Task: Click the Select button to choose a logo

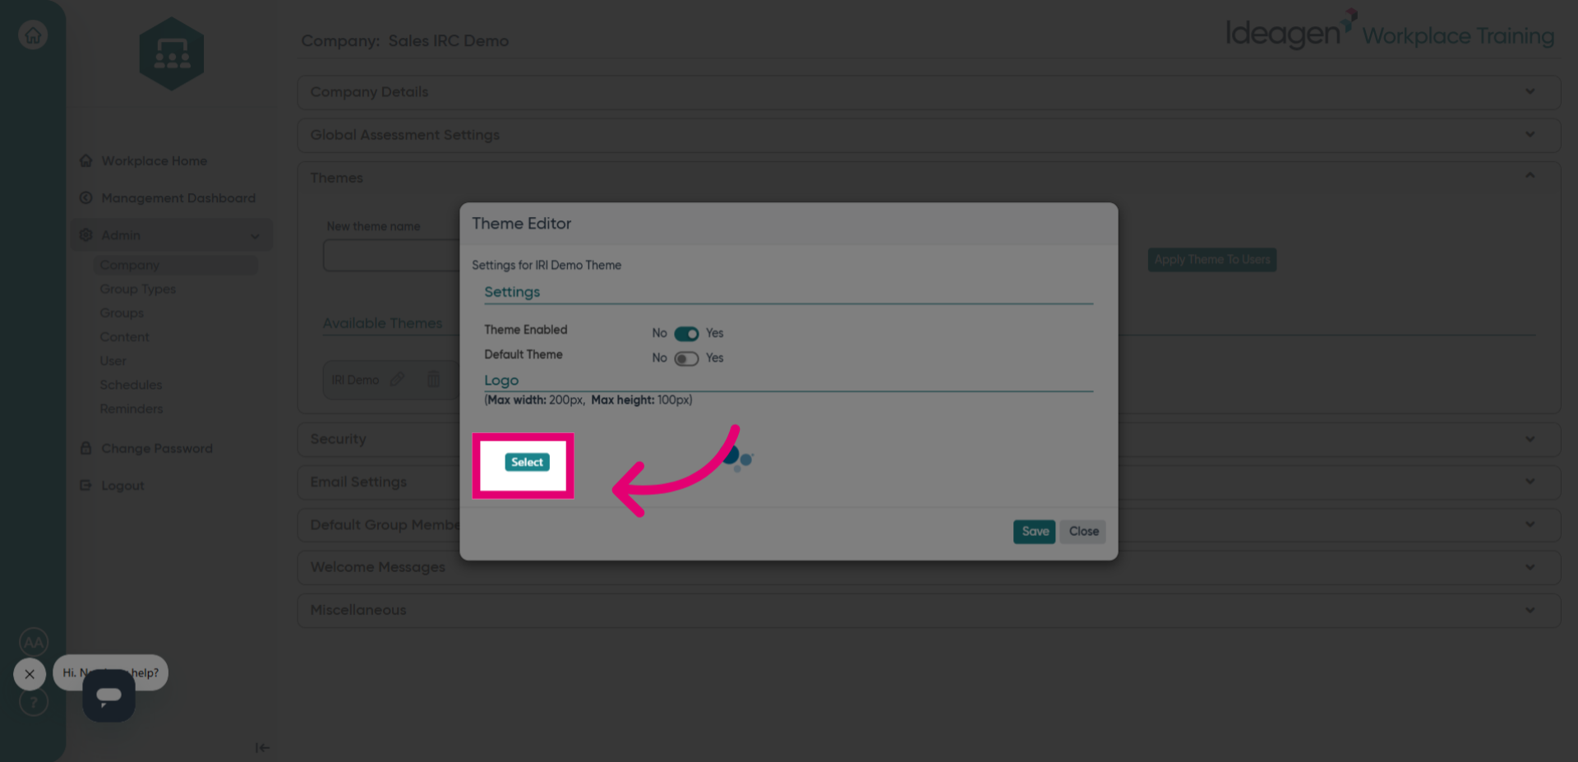Action: 527,462
